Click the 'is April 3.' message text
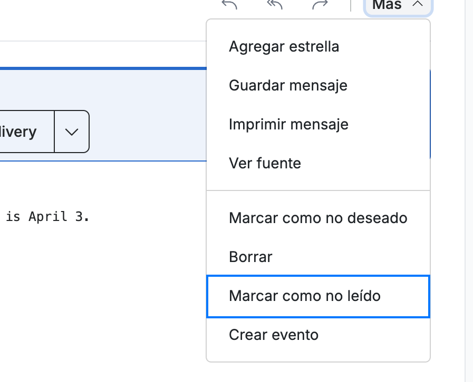Screen dimensions: 473x382 point(47,217)
